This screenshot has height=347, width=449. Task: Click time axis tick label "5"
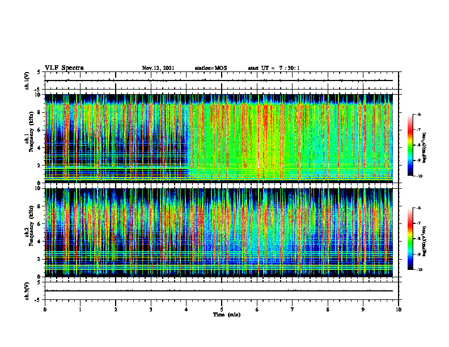pos(222,310)
